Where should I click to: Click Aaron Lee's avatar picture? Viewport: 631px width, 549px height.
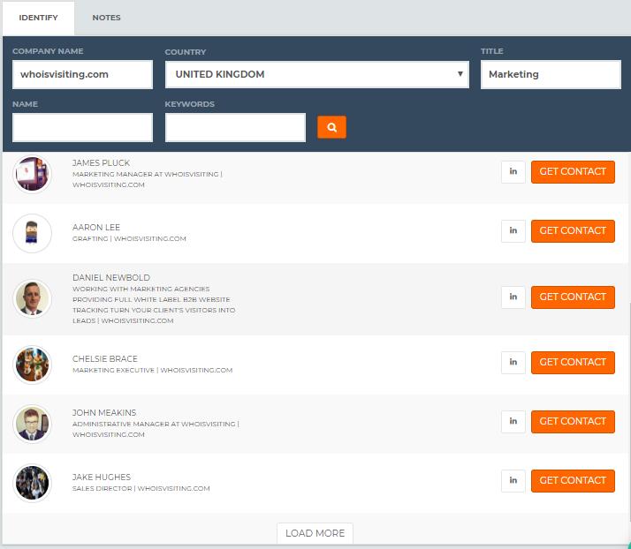click(x=32, y=233)
